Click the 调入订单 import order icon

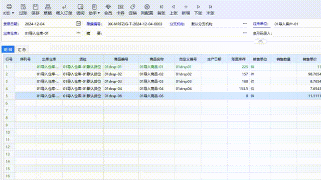tap(64, 9)
